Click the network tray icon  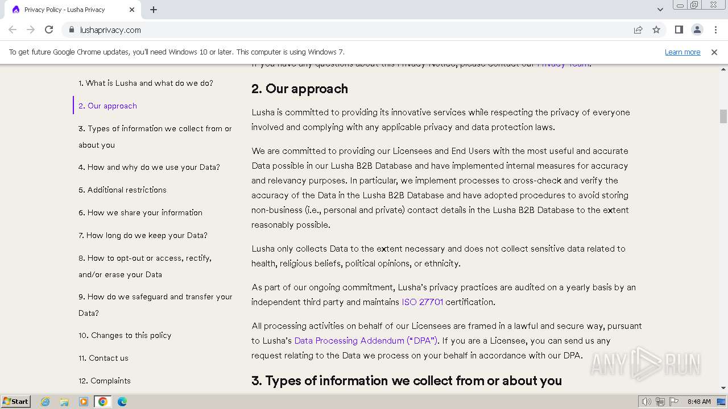660,402
